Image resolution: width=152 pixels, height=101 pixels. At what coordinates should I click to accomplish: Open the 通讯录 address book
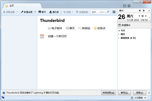point(54,12)
